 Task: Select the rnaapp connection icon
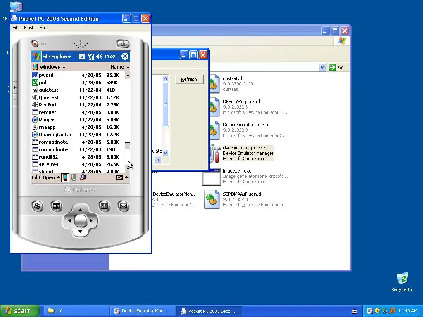click(x=35, y=127)
